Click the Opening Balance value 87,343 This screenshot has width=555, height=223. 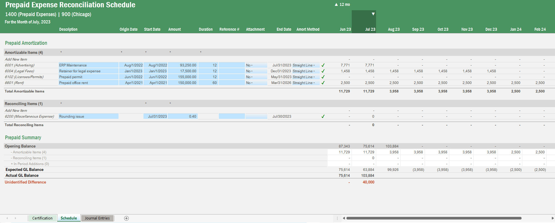coord(344,146)
